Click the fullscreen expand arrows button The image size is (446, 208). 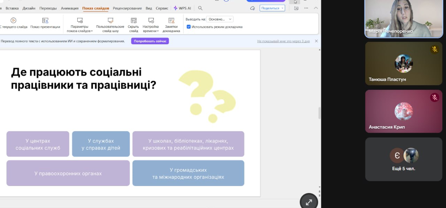click(x=309, y=202)
